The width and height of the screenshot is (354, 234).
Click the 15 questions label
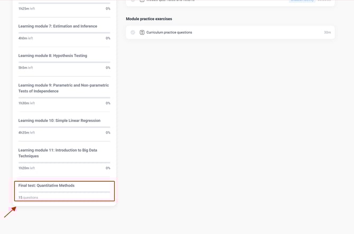pos(28,198)
